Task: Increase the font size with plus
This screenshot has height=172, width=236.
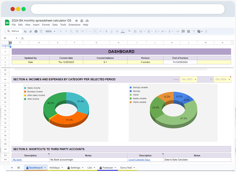Action: coord(100,31)
